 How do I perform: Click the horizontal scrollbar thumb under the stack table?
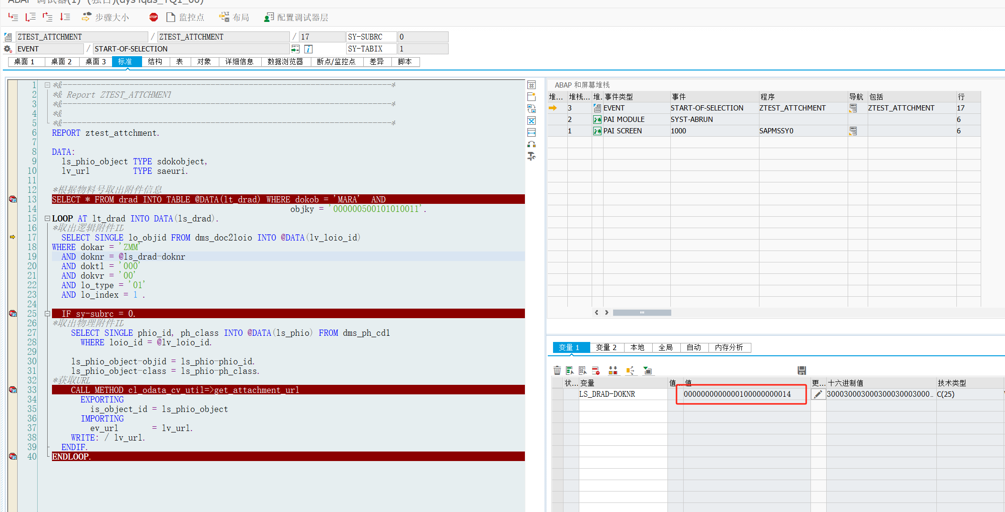(x=642, y=312)
